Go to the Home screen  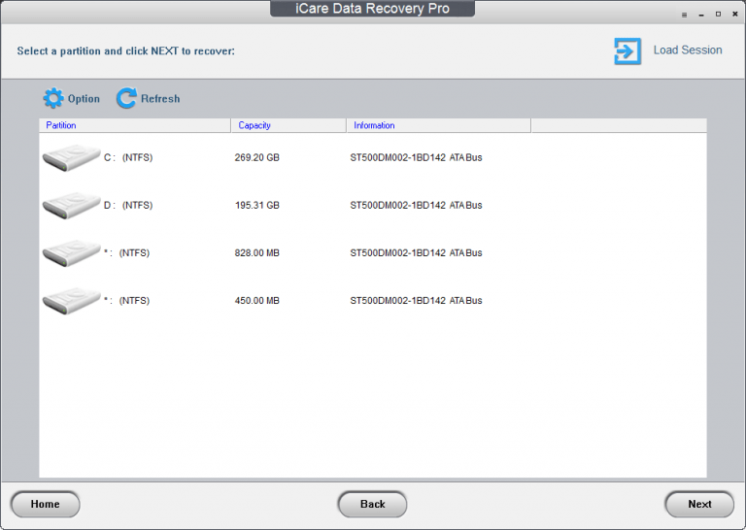46,504
